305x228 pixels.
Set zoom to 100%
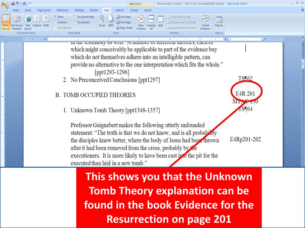pyautogui.click(x=111, y=21)
